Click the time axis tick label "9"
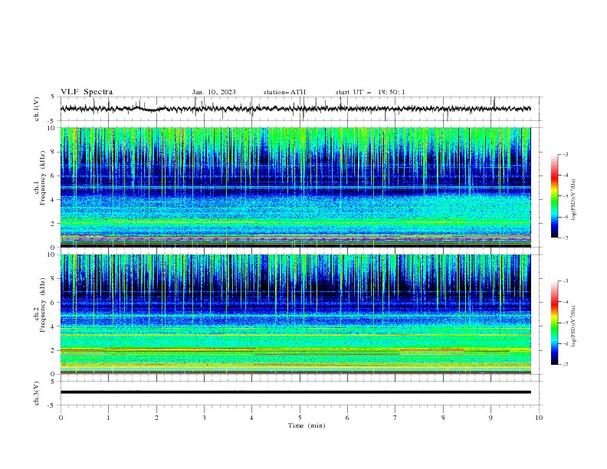This screenshot has height=469, width=607. pyautogui.click(x=491, y=418)
